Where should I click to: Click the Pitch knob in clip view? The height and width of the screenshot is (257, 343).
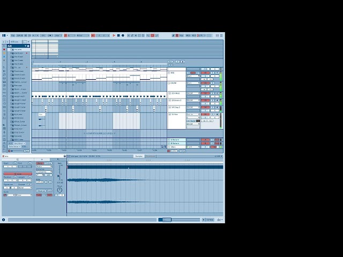59,190
